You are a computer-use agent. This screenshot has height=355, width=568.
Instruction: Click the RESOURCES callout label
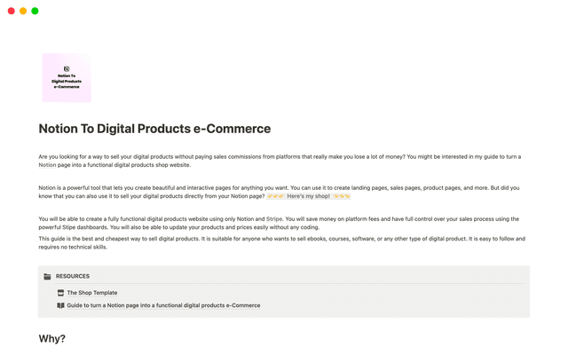coord(73,276)
